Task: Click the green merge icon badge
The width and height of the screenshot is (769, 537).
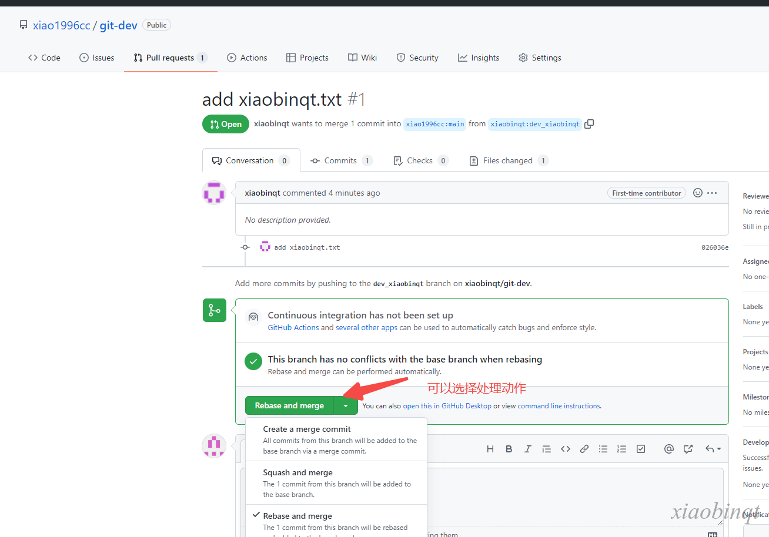Action: point(215,310)
